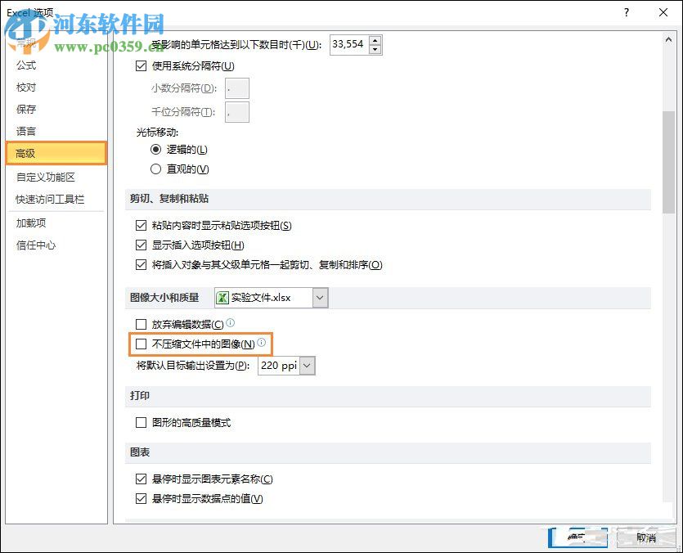Click the Help question mark icon
Viewport: 683px width, 553px height.
(x=626, y=13)
